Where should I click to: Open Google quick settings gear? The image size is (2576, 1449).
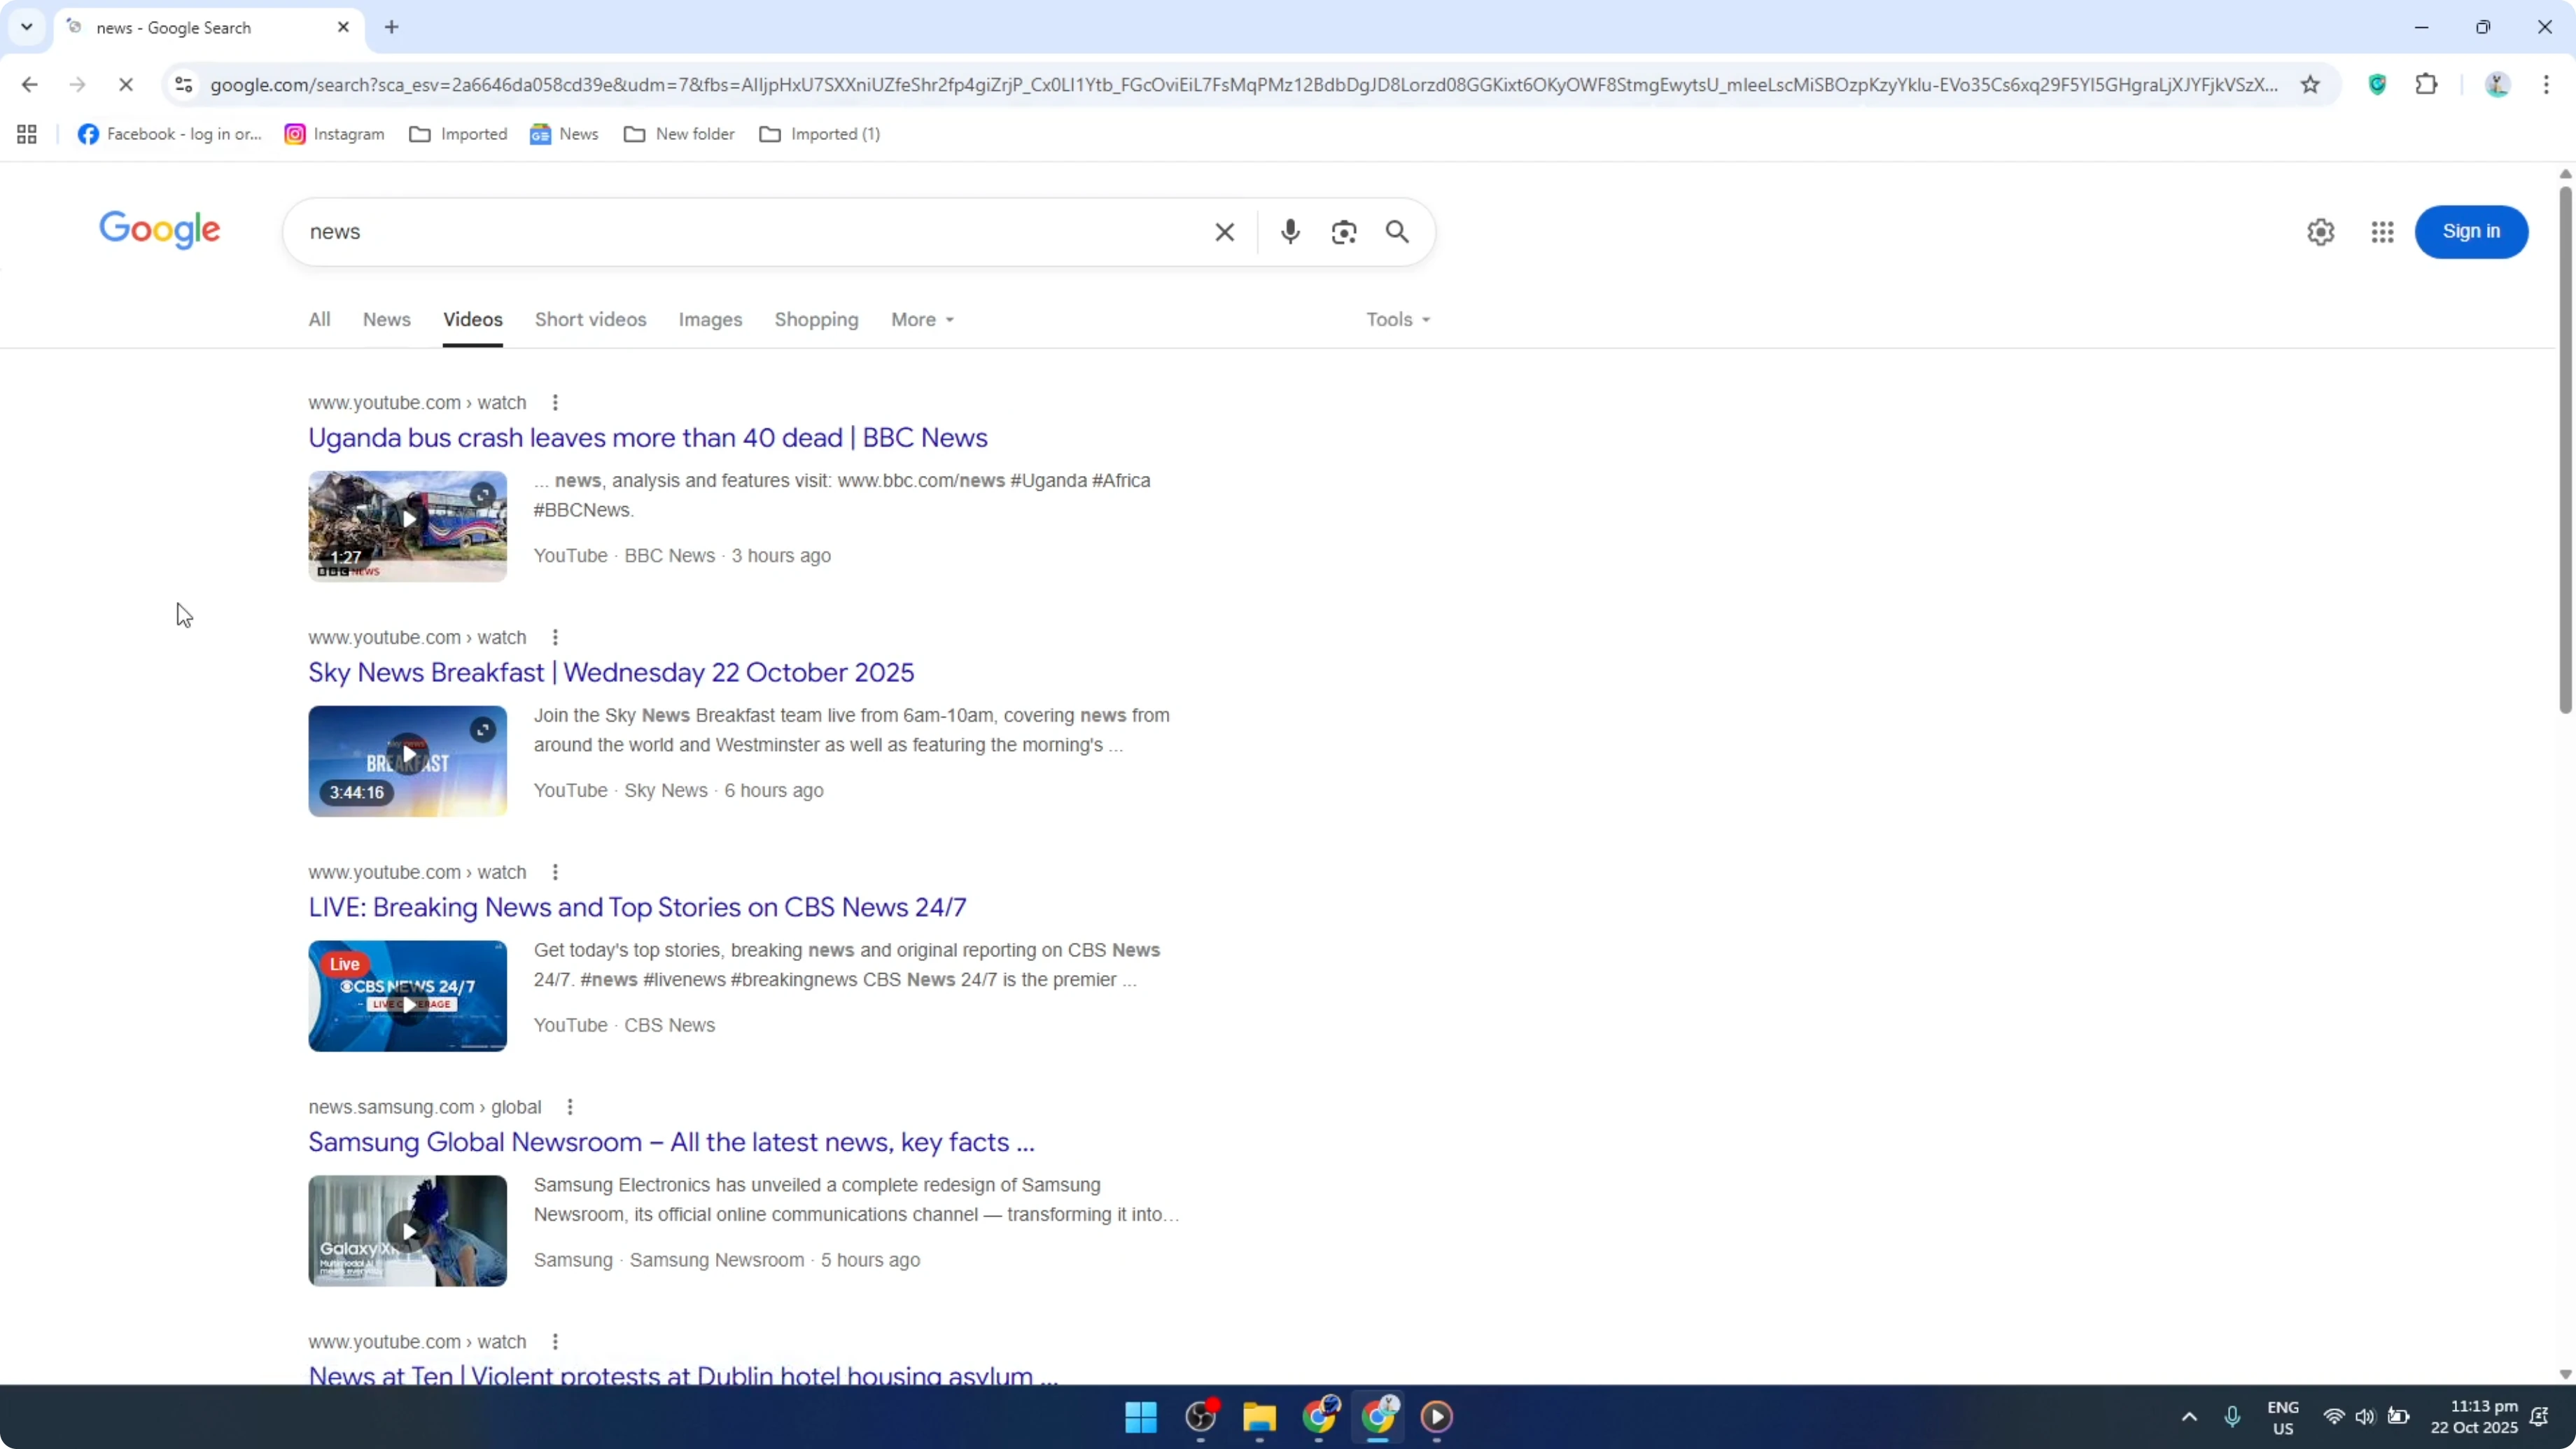coord(2320,232)
